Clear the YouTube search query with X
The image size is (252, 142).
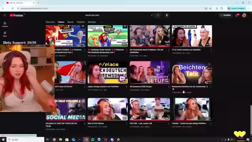click(152, 15)
